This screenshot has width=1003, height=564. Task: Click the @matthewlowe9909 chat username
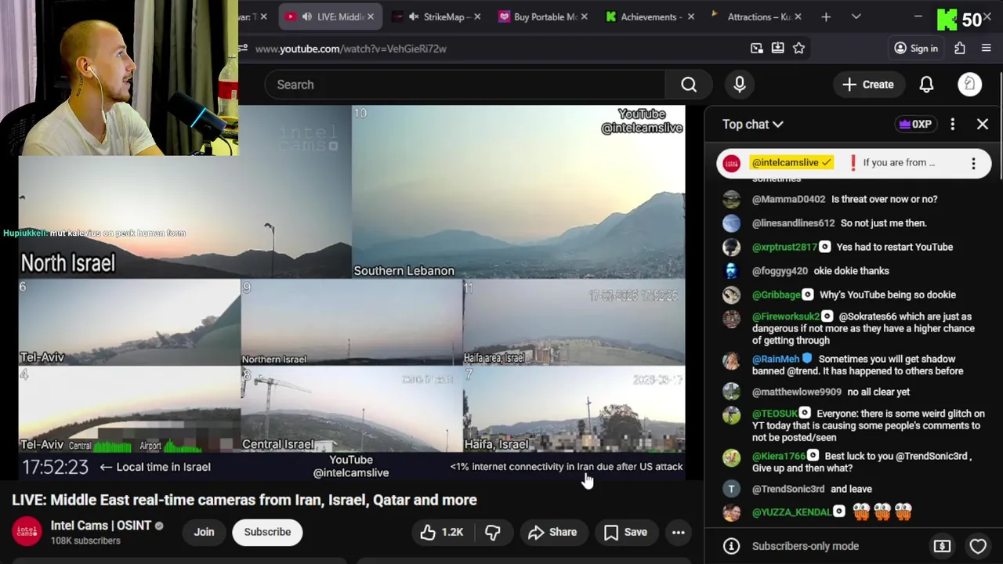coord(797,392)
